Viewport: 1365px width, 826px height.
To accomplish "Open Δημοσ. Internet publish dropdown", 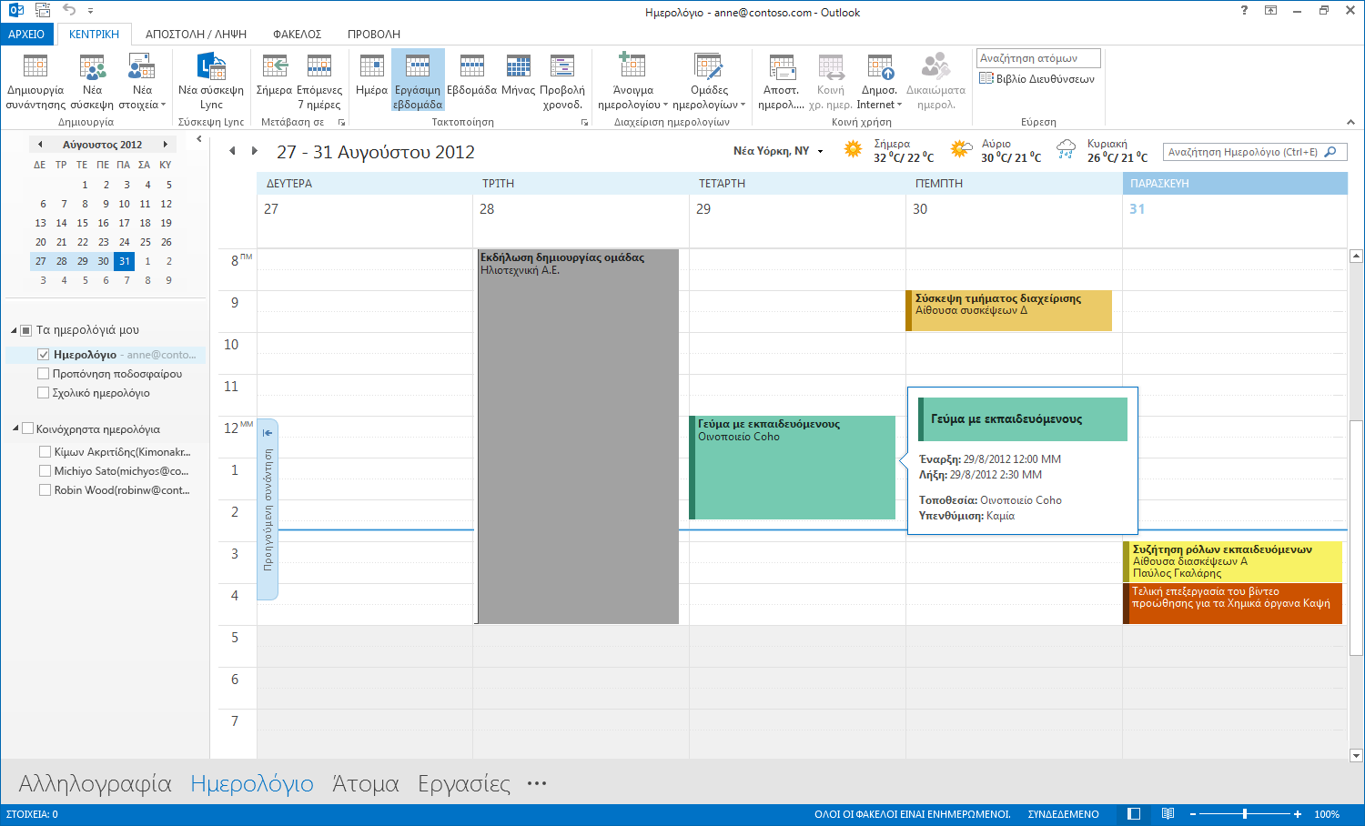I will click(879, 81).
